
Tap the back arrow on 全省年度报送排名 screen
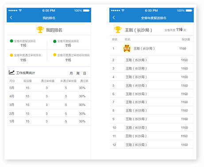click(114, 18)
